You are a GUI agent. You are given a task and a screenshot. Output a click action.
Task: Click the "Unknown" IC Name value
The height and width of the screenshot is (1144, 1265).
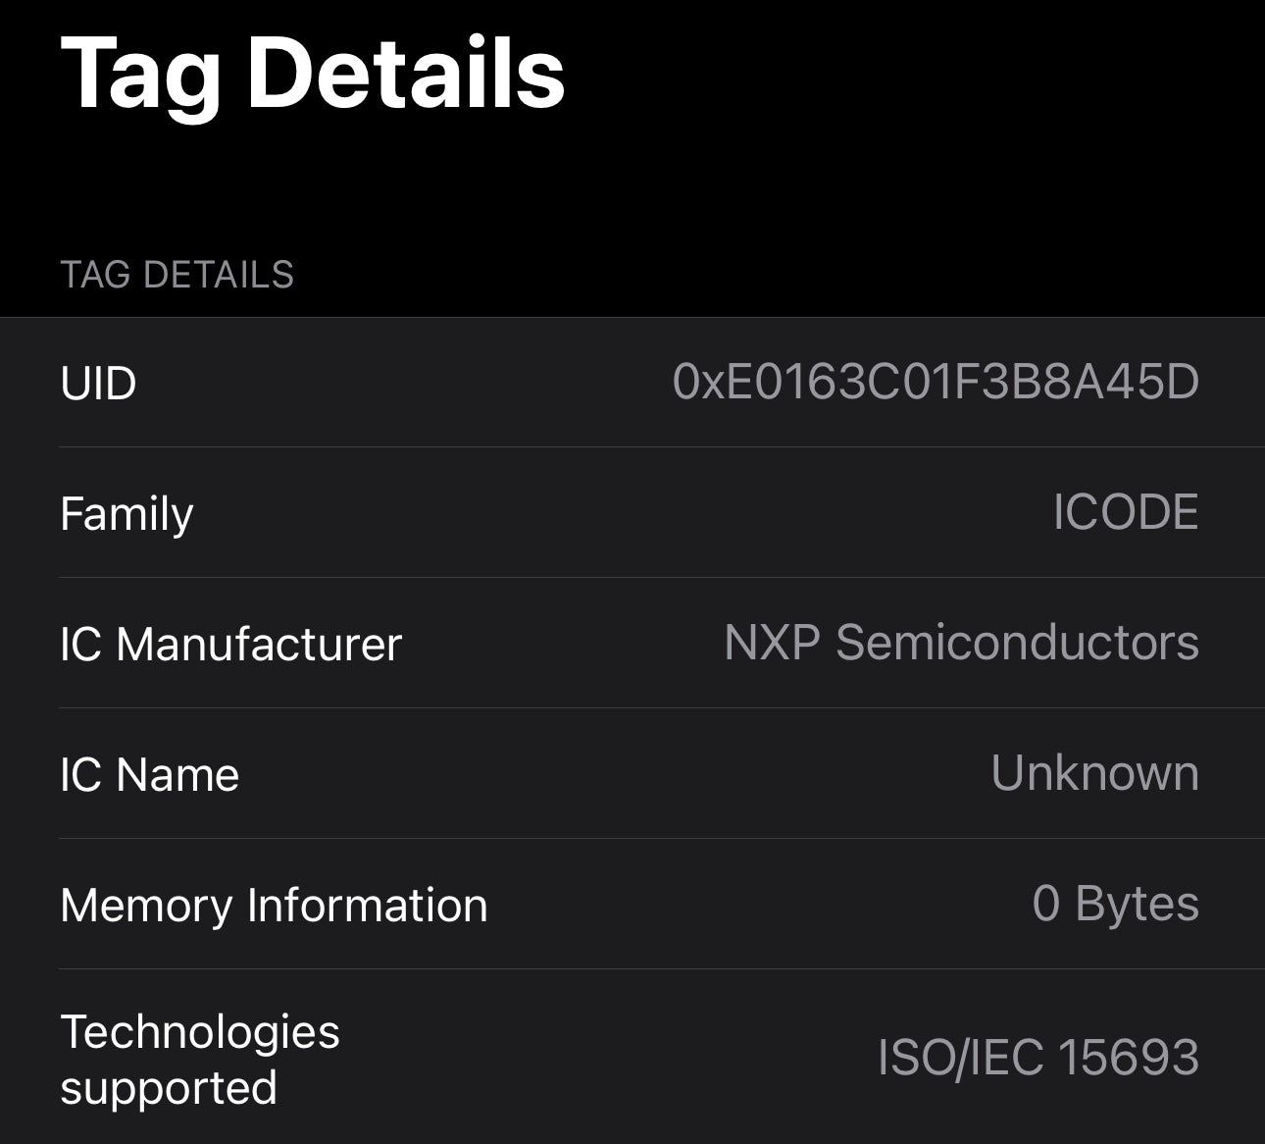[1094, 773]
